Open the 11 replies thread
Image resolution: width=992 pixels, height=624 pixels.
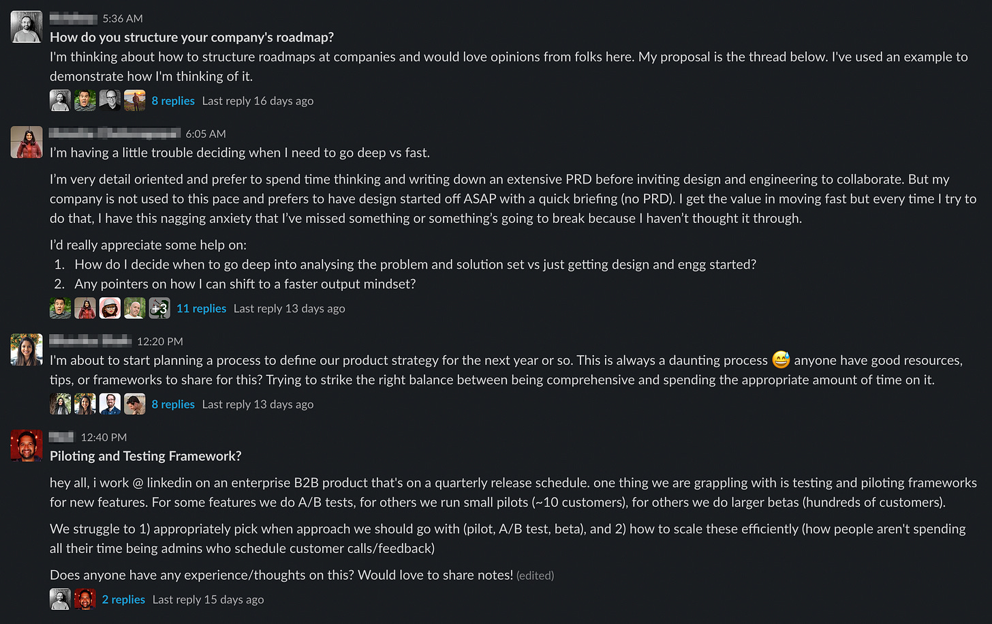[201, 308]
